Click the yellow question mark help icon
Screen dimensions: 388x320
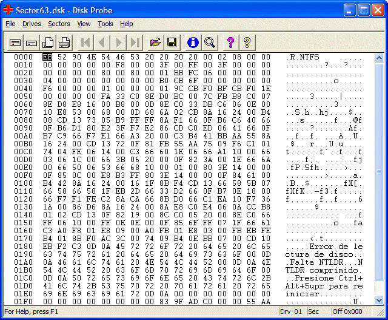pos(247,43)
